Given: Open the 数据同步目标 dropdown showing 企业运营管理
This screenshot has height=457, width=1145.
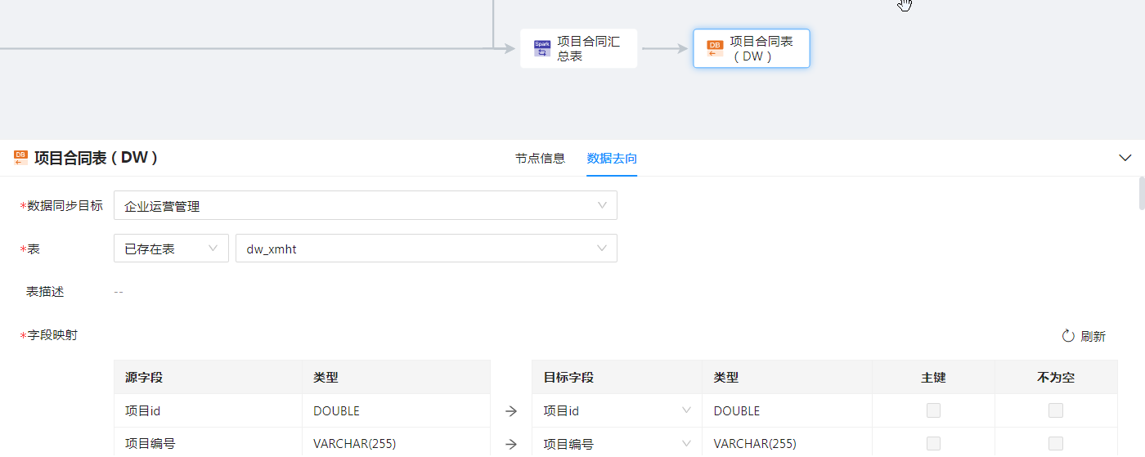Looking at the screenshot, I should pos(365,206).
